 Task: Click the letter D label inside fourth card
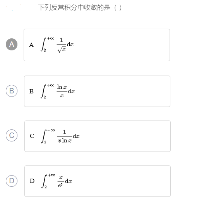32,181
